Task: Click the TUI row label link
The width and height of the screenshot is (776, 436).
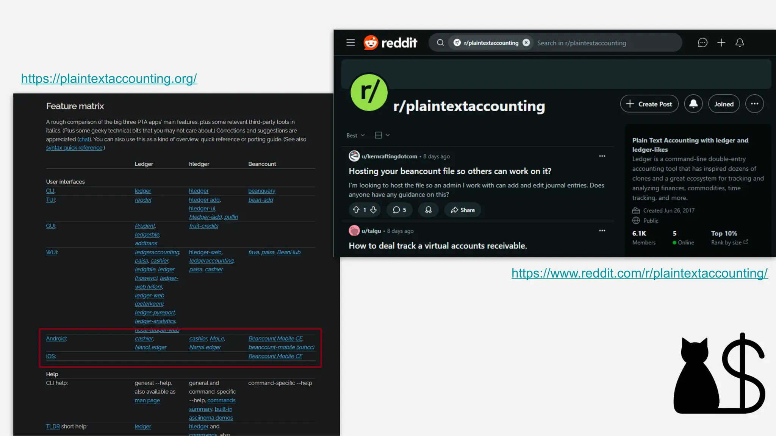Action: pos(51,200)
